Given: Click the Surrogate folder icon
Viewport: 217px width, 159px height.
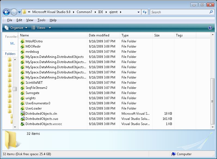Looking at the screenshot, I should (x=22, y=93).
